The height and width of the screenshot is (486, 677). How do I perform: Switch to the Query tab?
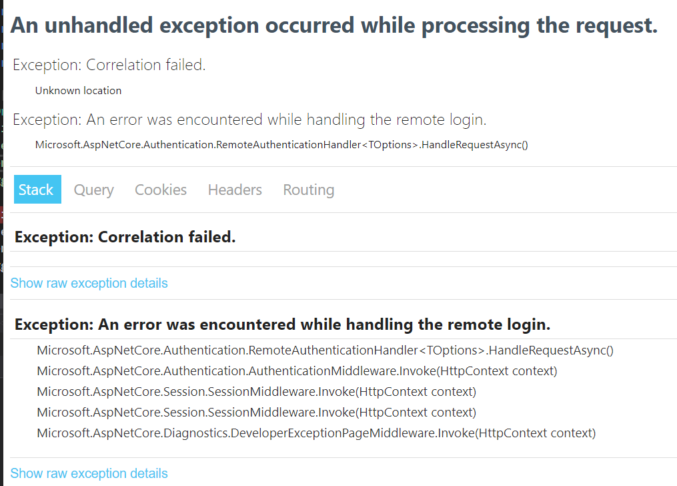93,190
